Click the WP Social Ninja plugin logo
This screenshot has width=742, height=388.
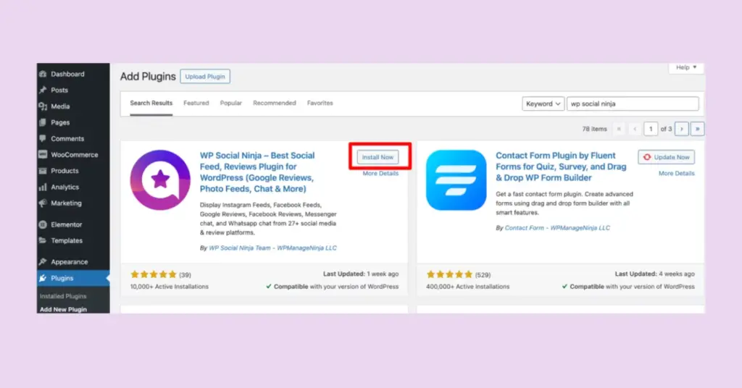pyautogui.click(x=160, y=180)
